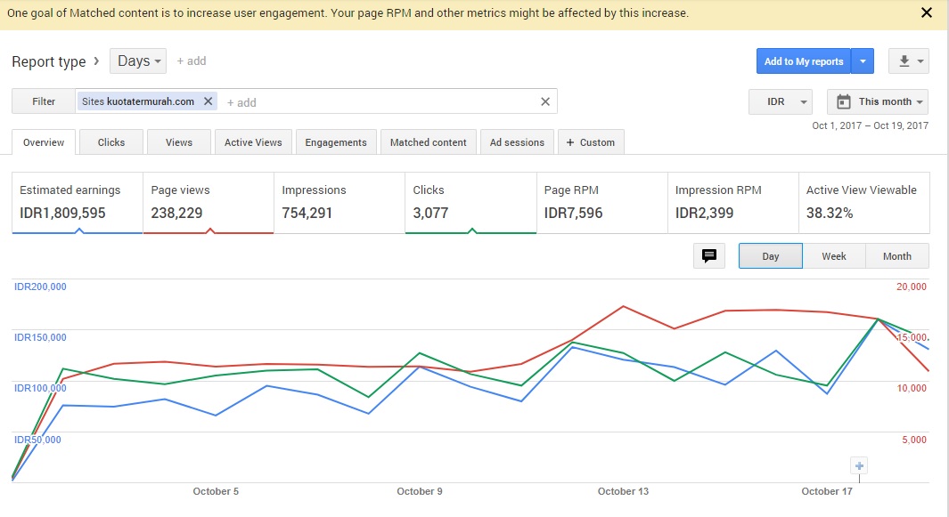Toggle the Page views metric card
The image size is (949, 517).
pos(209,203)
